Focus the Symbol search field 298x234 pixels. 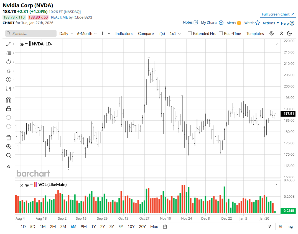[31, 34]
